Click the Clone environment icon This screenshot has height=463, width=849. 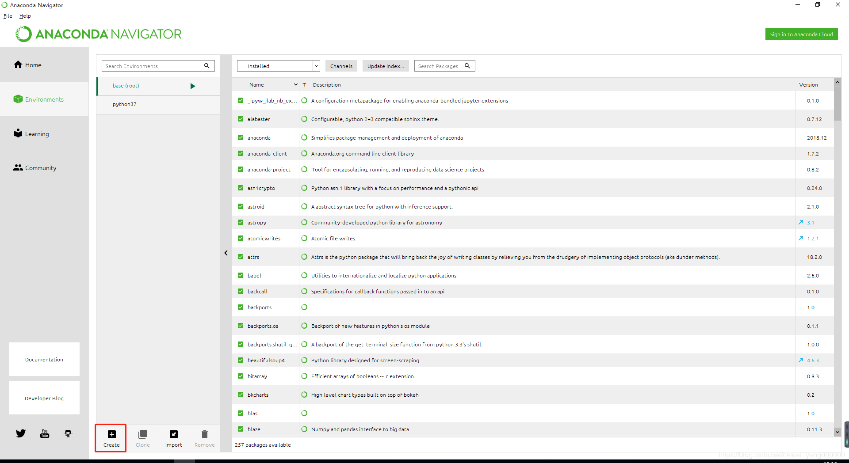tap(143, 434)
